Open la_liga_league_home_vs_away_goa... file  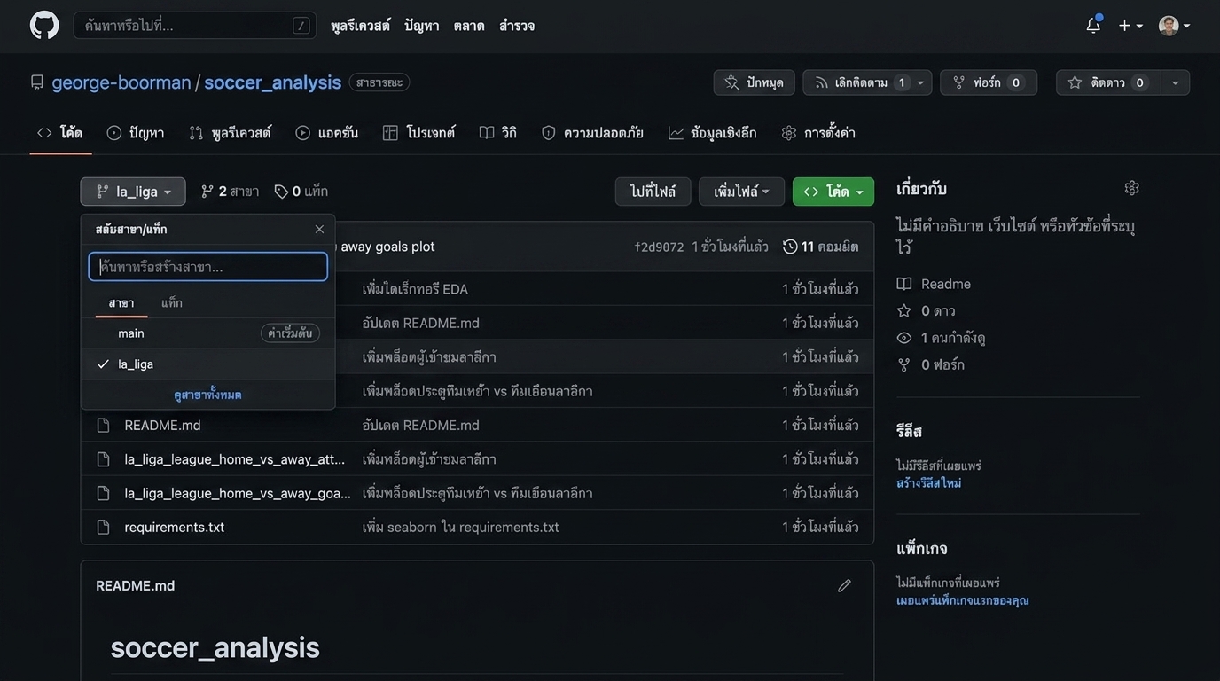[x=238, y=493]
